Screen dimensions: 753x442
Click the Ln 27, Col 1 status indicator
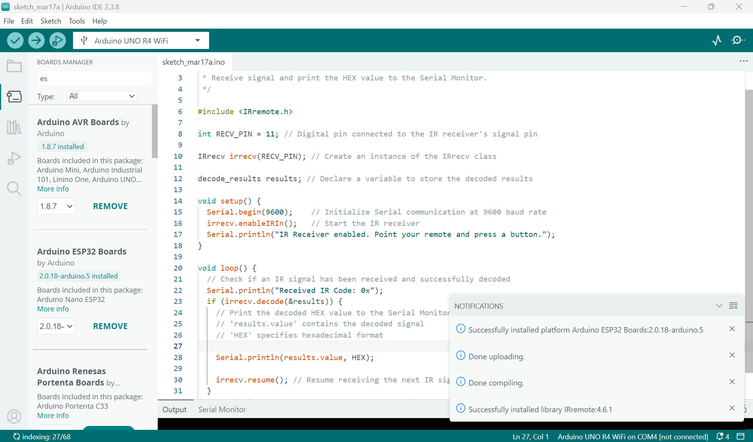531,437
